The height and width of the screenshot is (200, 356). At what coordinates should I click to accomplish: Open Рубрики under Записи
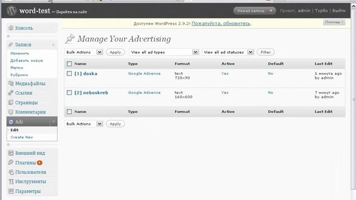click(x=19, y=75)
